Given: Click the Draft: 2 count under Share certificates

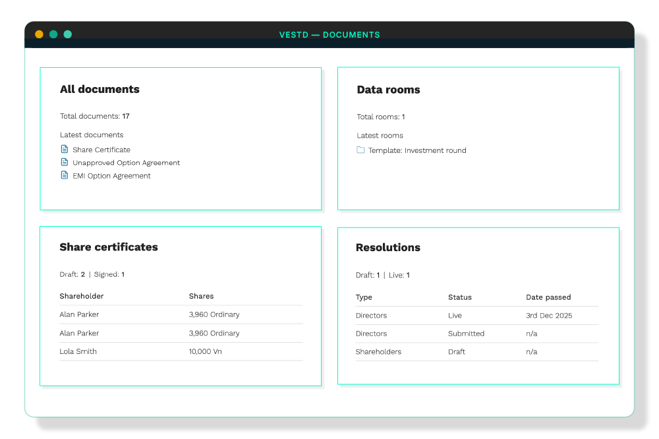Looking at the screenshot, I should (72, 274).
